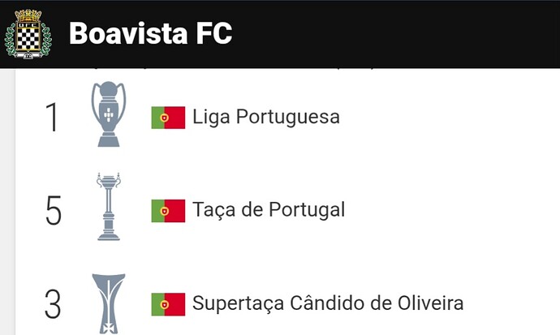The height and width of the screenshot is (335, 560).
Task: Click the checkered shield in the club logo
Action: (x=28, y=38)
